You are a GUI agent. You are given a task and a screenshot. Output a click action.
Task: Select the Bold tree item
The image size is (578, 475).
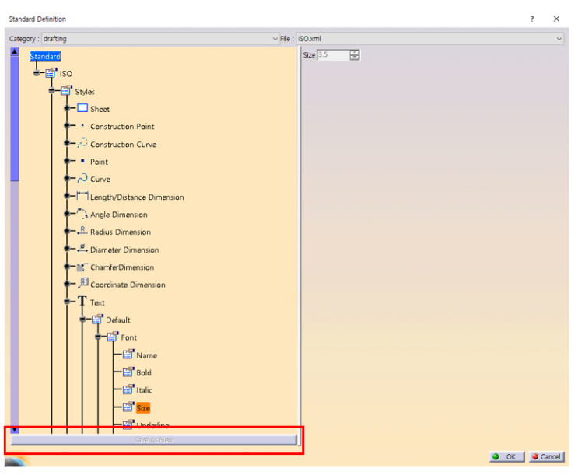tap(144, 372)
